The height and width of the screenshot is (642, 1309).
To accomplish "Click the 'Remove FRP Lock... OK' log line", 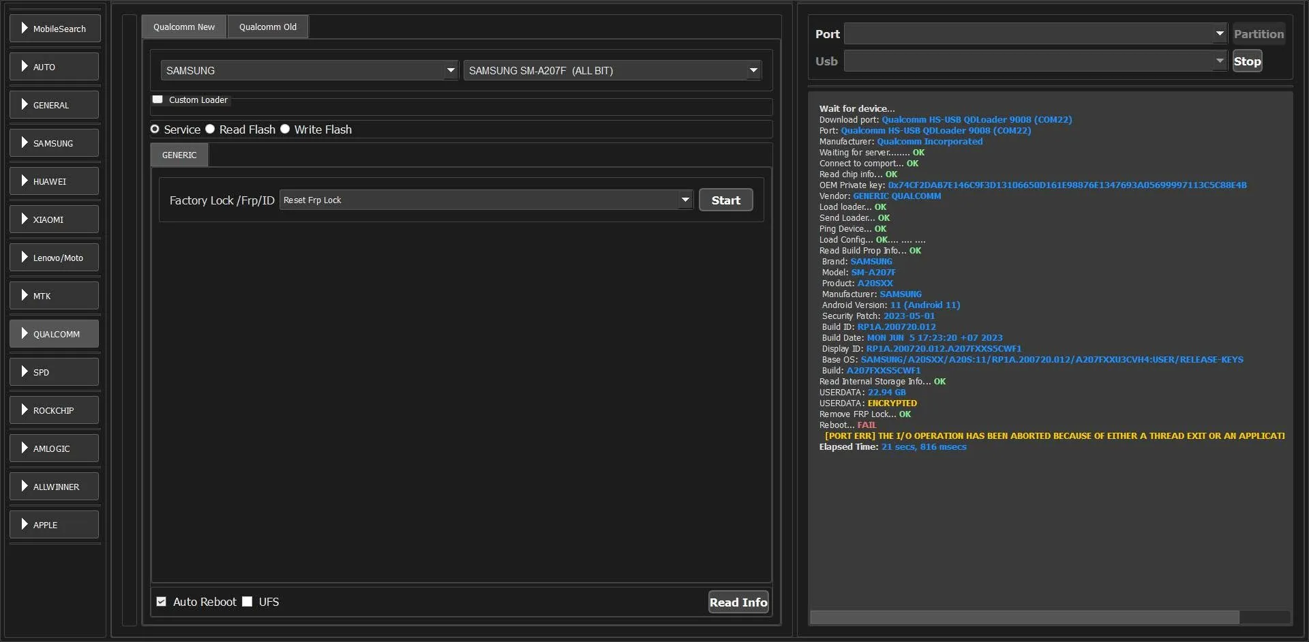I will pos(865,414).
